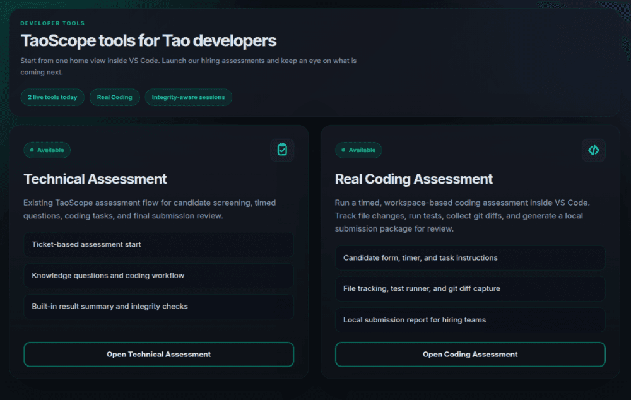This screenshot has height=400, width=631.
Task: Open Coding Assessment
Action: pos(470,355)
